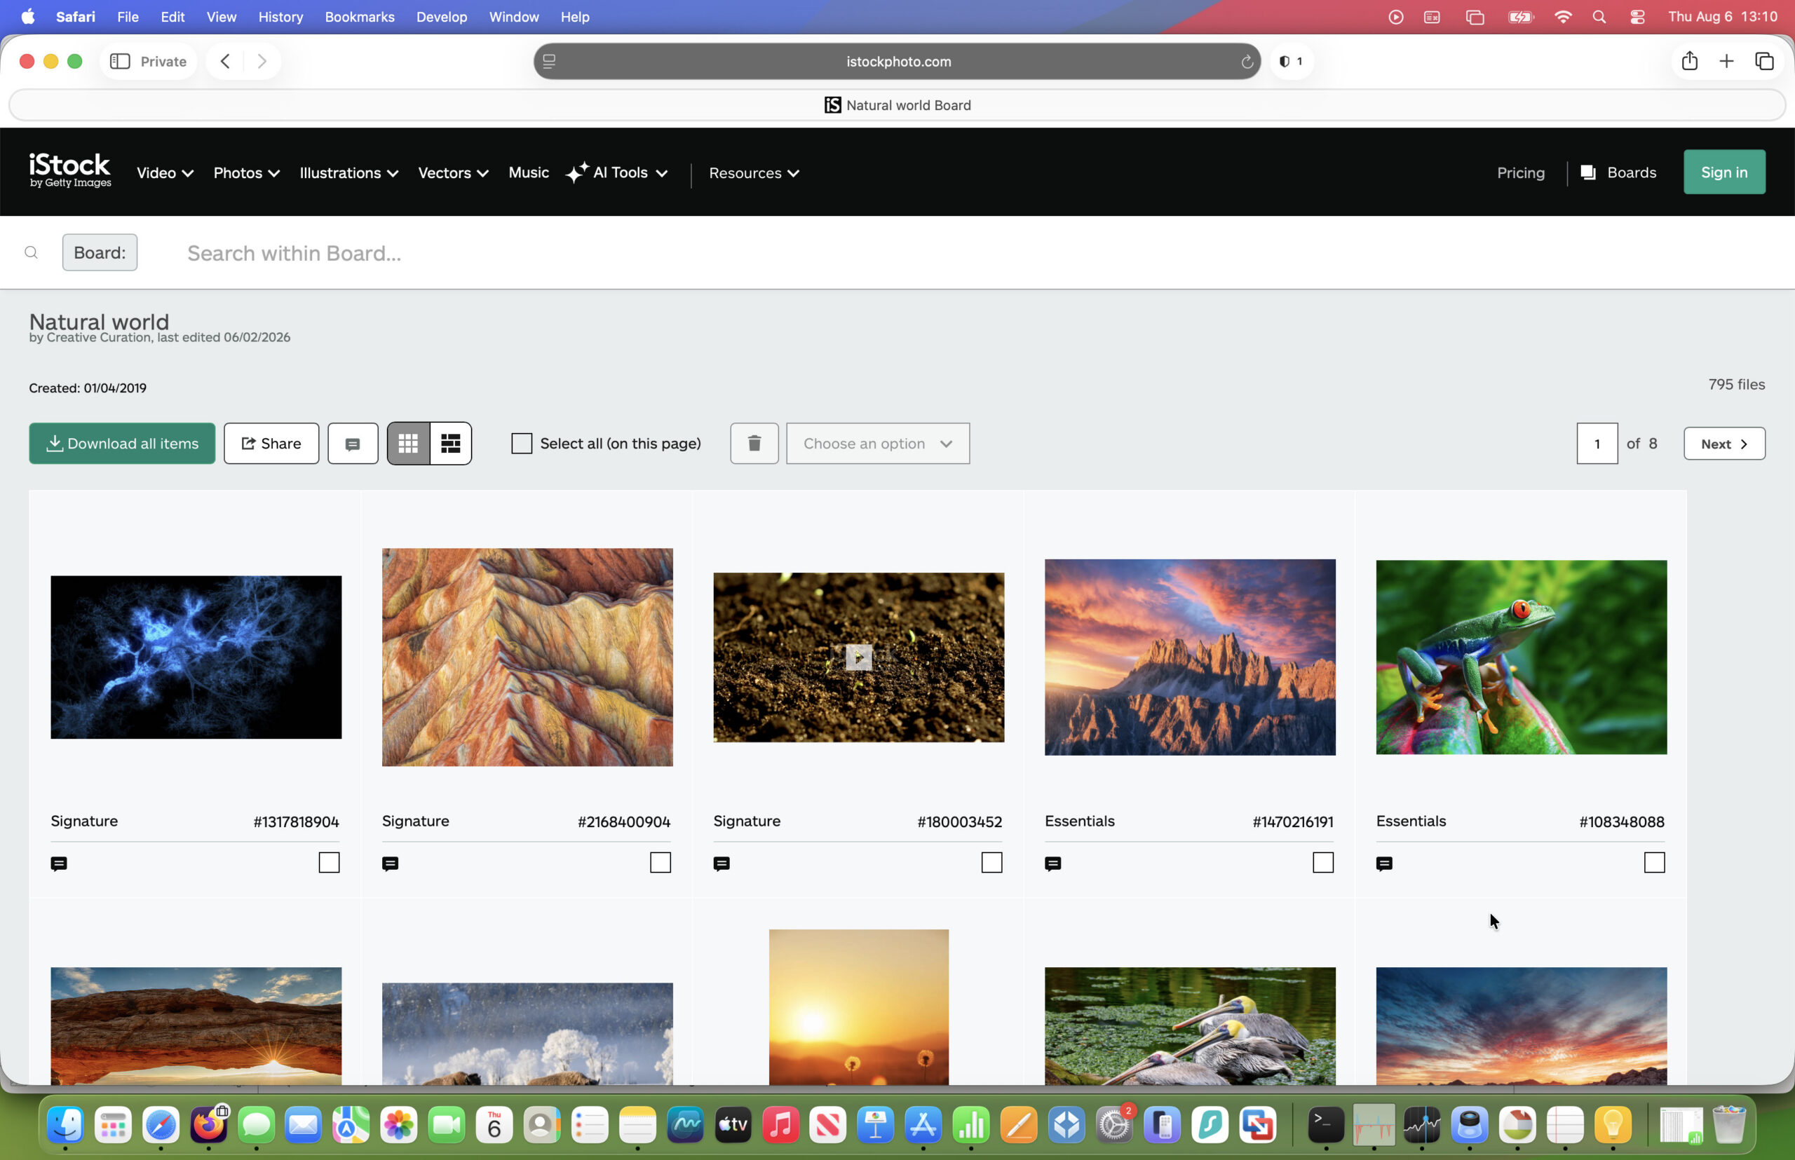The image size is (1795, 1160).
Task: Click the iStock by Getty Images logo
Action: tap(70, 171)
